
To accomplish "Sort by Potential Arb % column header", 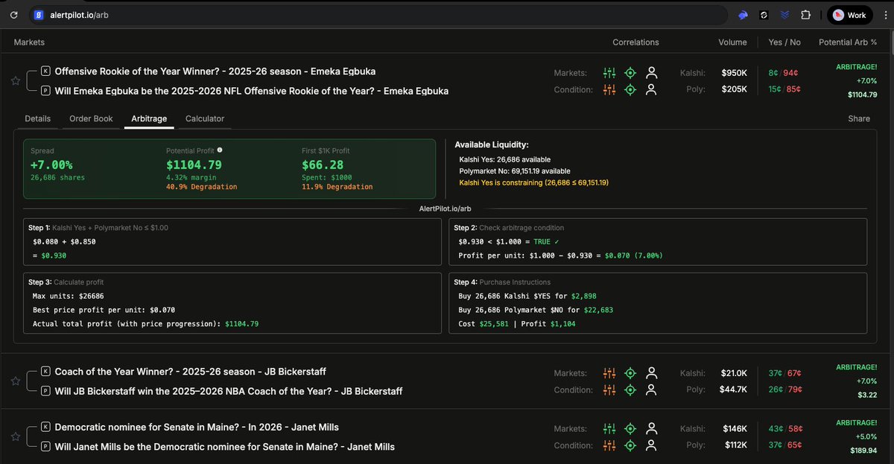I will pyautogui.click(x=848, y=42).
